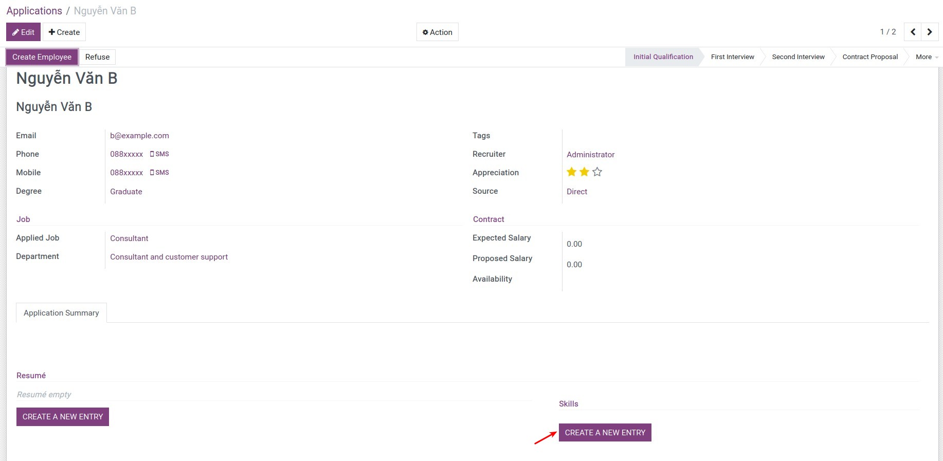Refuse this applicant
Viewport: 943px width, 461px height.
pyautogui.click(x=97, y=57)
